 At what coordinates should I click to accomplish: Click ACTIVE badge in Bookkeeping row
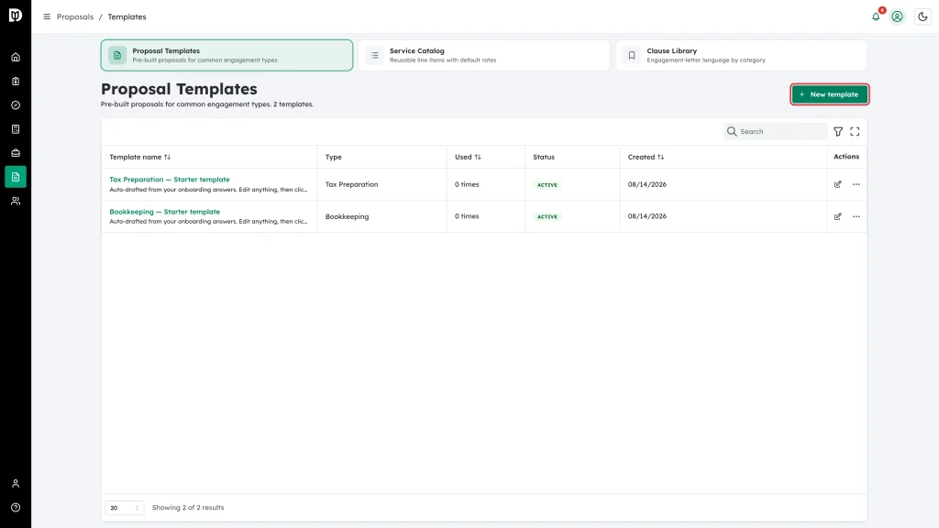pos(547,216)
